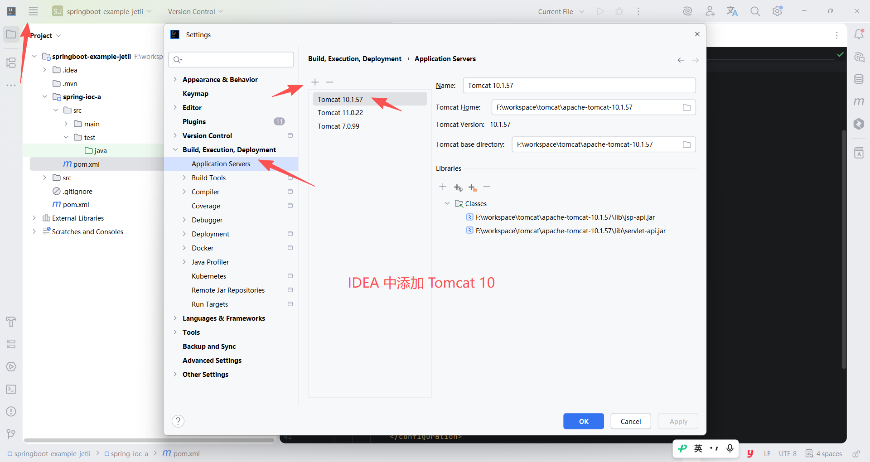Click the IME microphone icon
Viewport: 870px width, 462px height.
730,448
